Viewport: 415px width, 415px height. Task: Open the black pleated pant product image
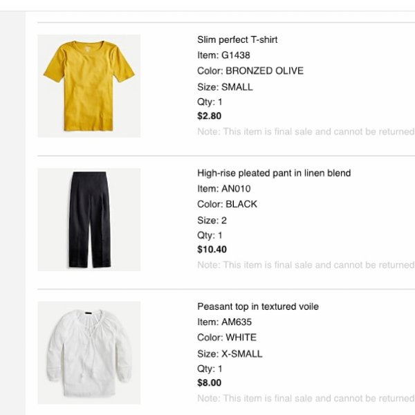(x=89, y=219)
